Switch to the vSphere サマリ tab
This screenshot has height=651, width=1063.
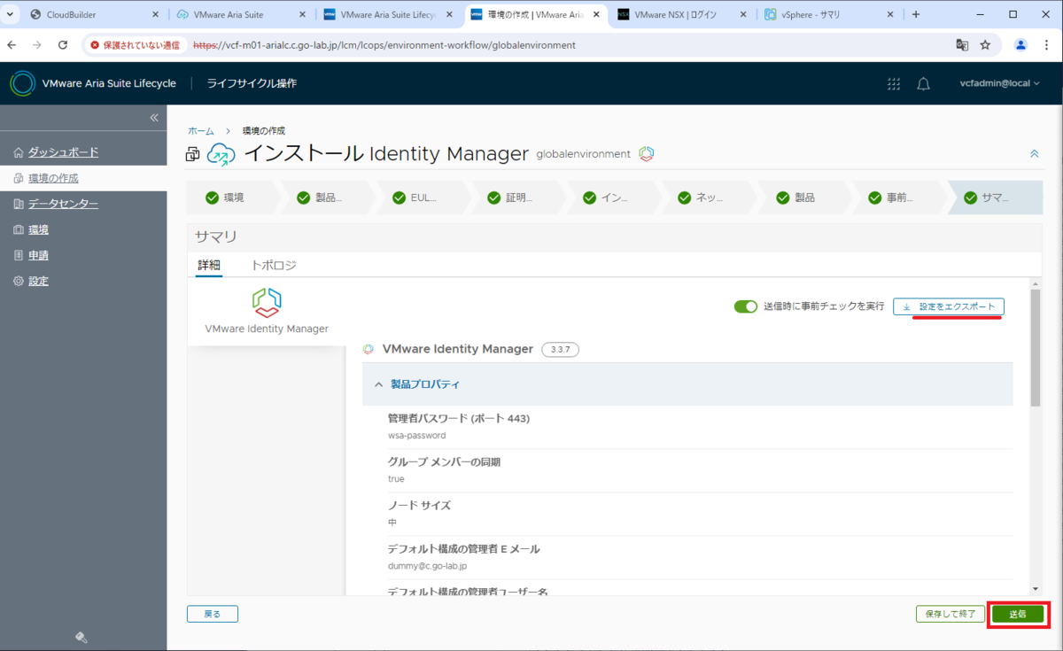pyautogui.click(x=828, y=14)
